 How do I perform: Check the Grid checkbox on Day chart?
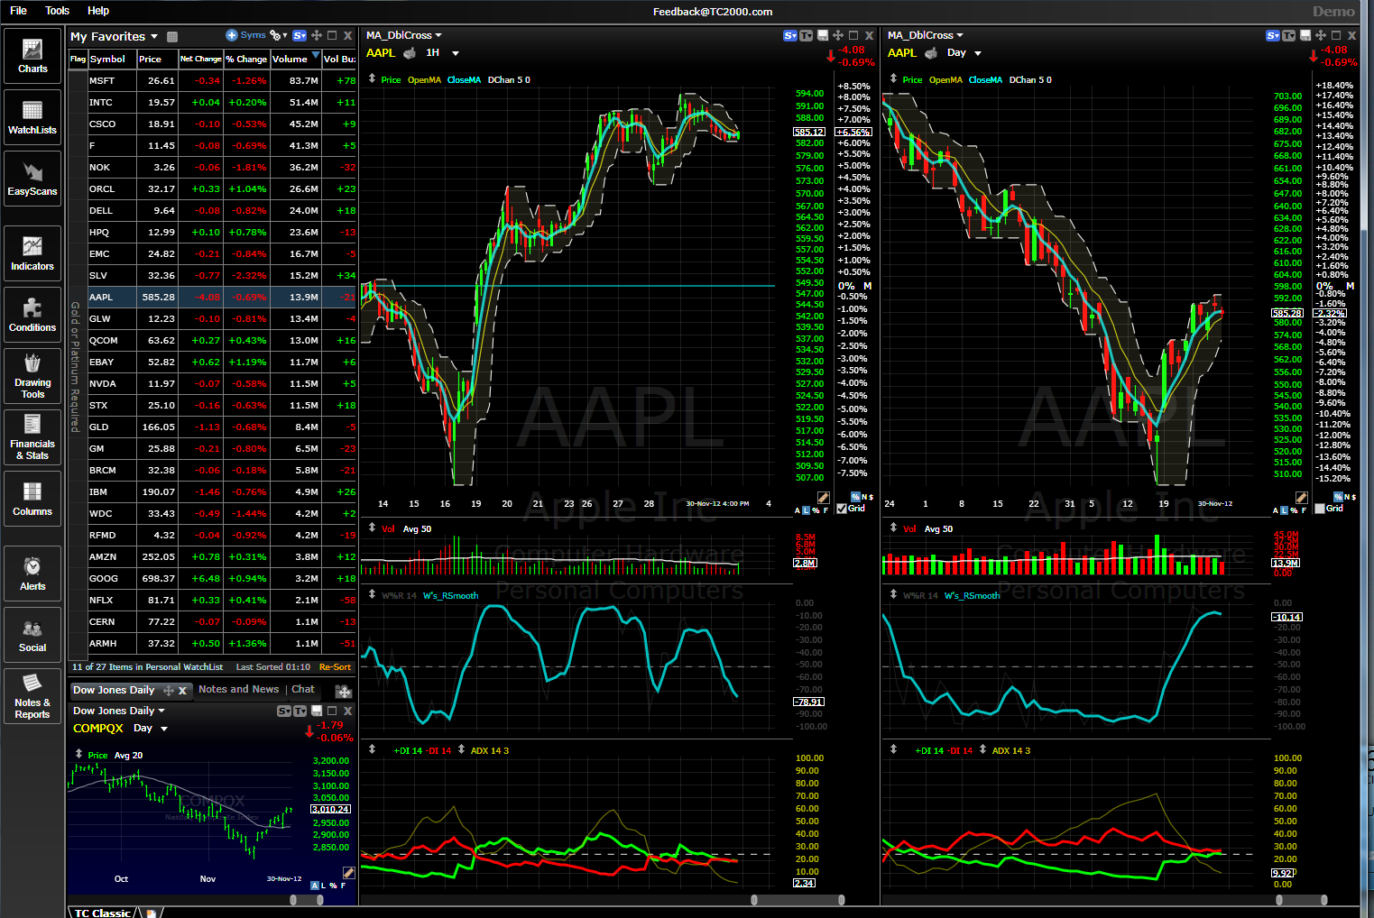[x=1320, y=509]
